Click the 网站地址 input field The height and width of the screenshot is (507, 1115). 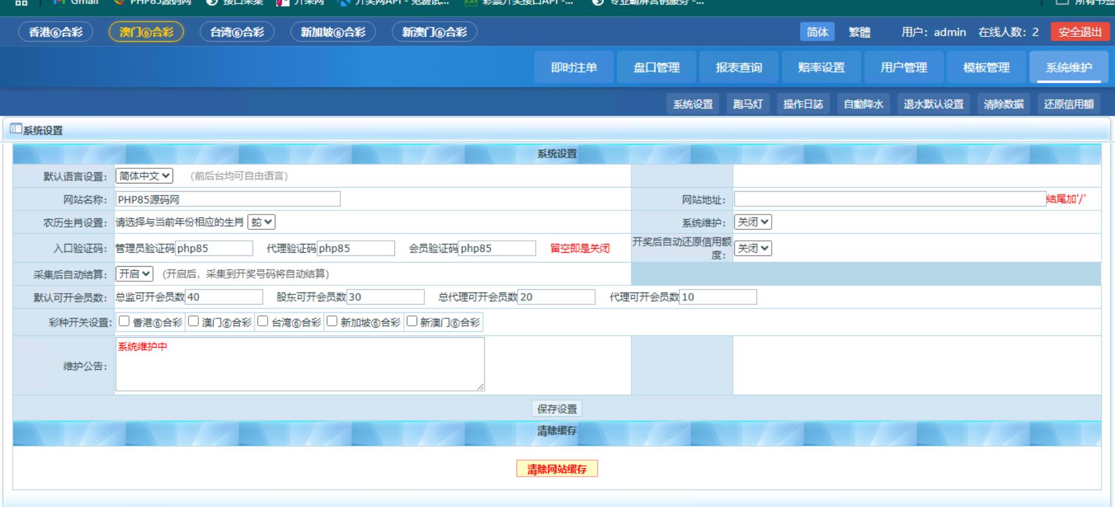point(890,199)
